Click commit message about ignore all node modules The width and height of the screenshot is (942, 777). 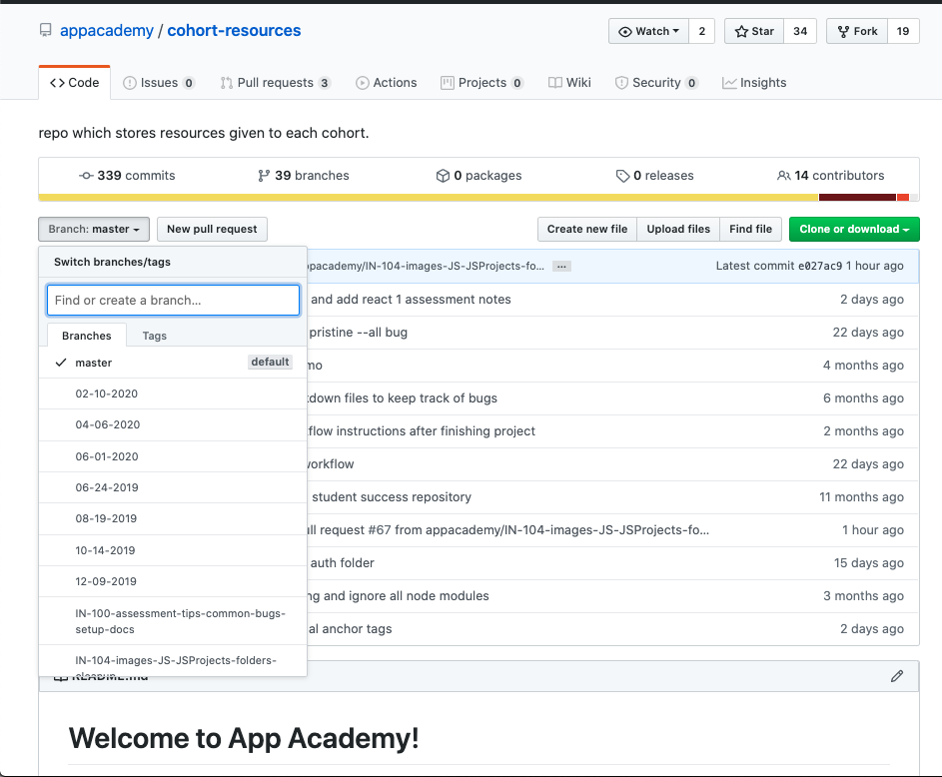point(399,596)
